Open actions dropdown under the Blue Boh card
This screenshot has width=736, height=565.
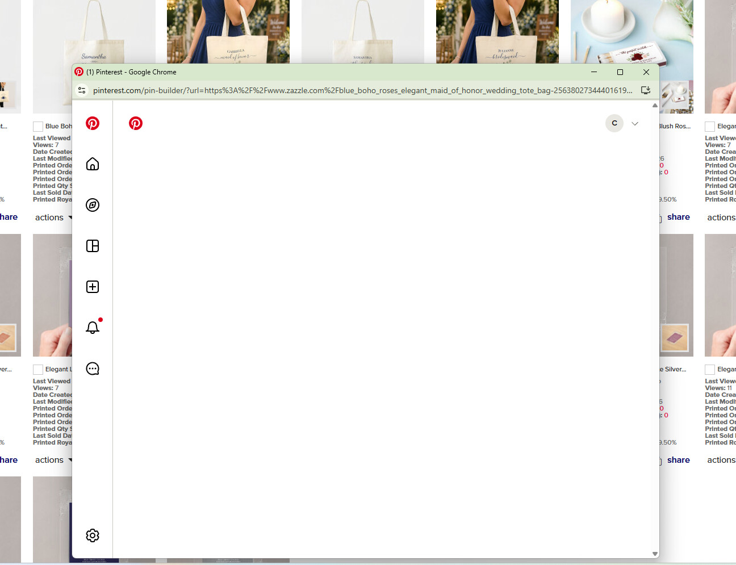(x=53, y=217)
